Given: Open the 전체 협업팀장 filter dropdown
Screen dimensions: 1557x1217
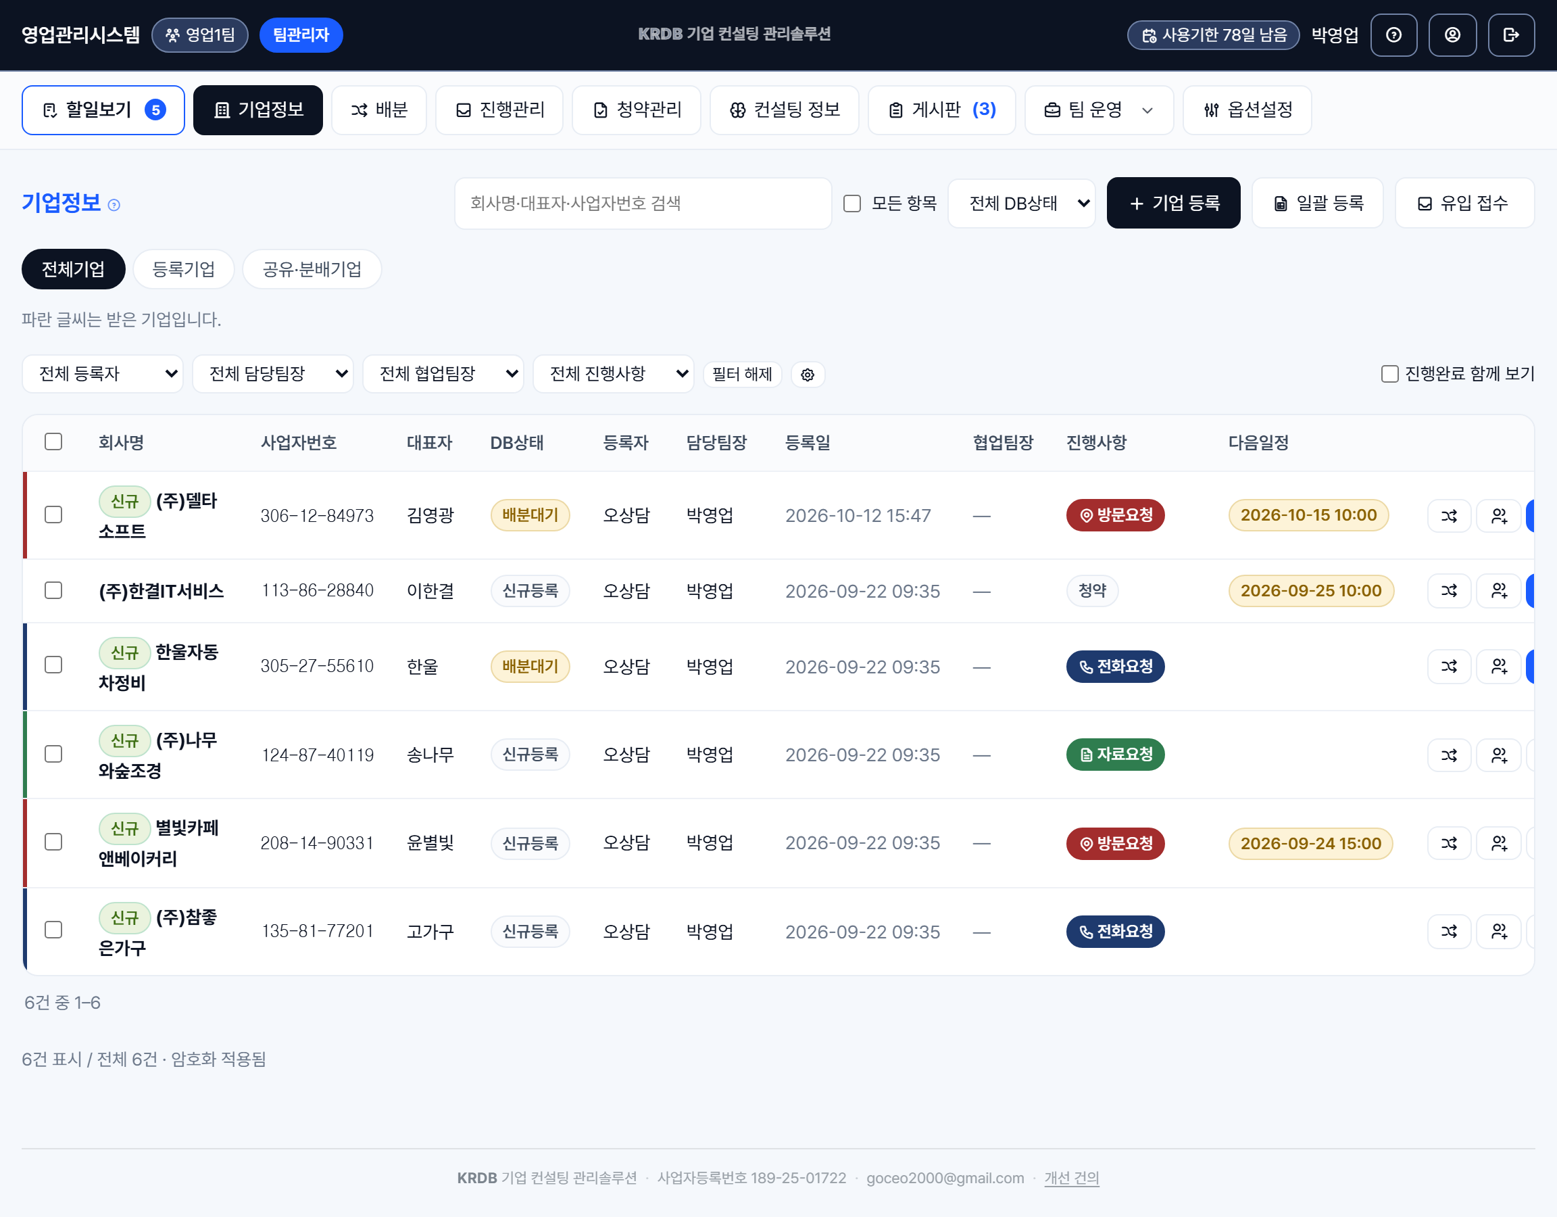Looking at the screenshot, I should pos(443,374).
